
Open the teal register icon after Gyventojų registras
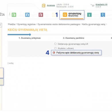point(89,15)
